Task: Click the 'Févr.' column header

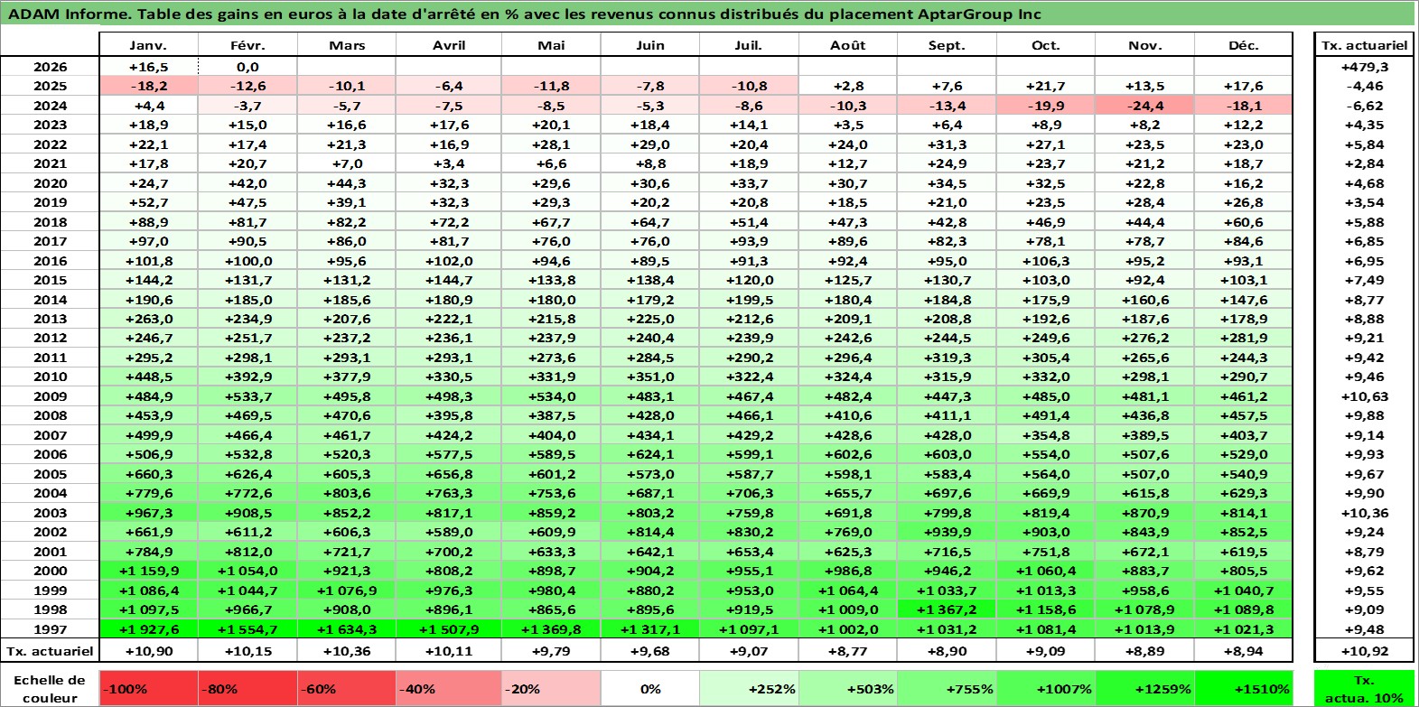Action: pyautogui.click(x=247, y=45)
